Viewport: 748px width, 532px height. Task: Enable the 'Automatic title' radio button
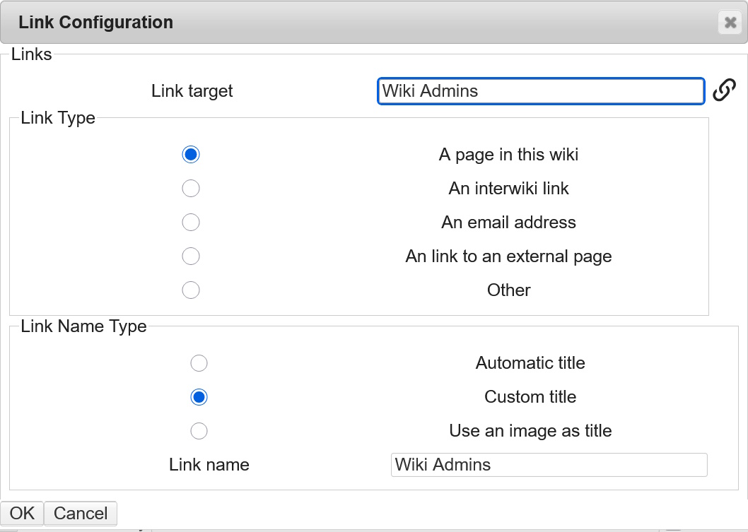(199, 363)
